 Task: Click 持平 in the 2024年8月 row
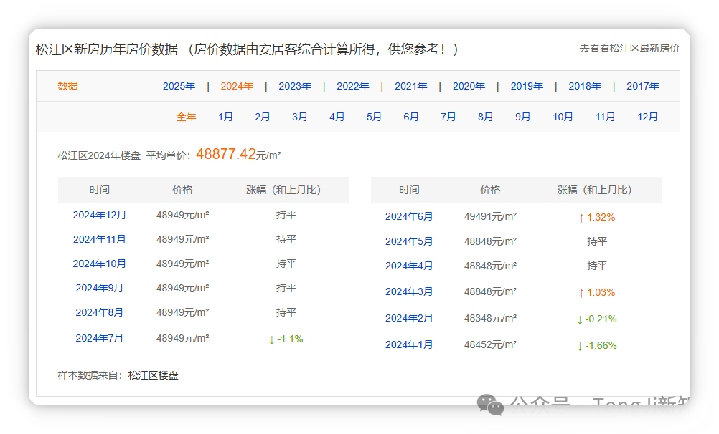(x=286, y=312)
